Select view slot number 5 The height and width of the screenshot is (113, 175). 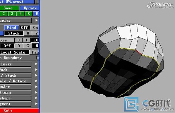[29, 14]
